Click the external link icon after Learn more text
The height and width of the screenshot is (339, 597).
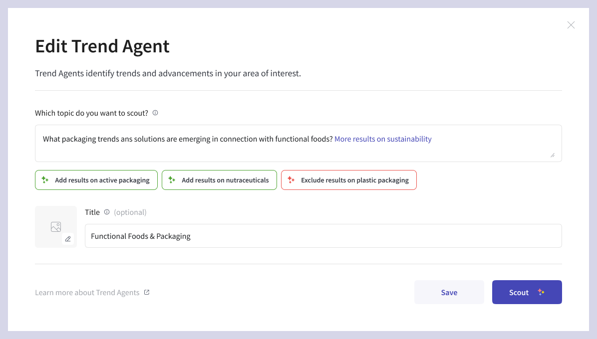[x=147, y=292]
